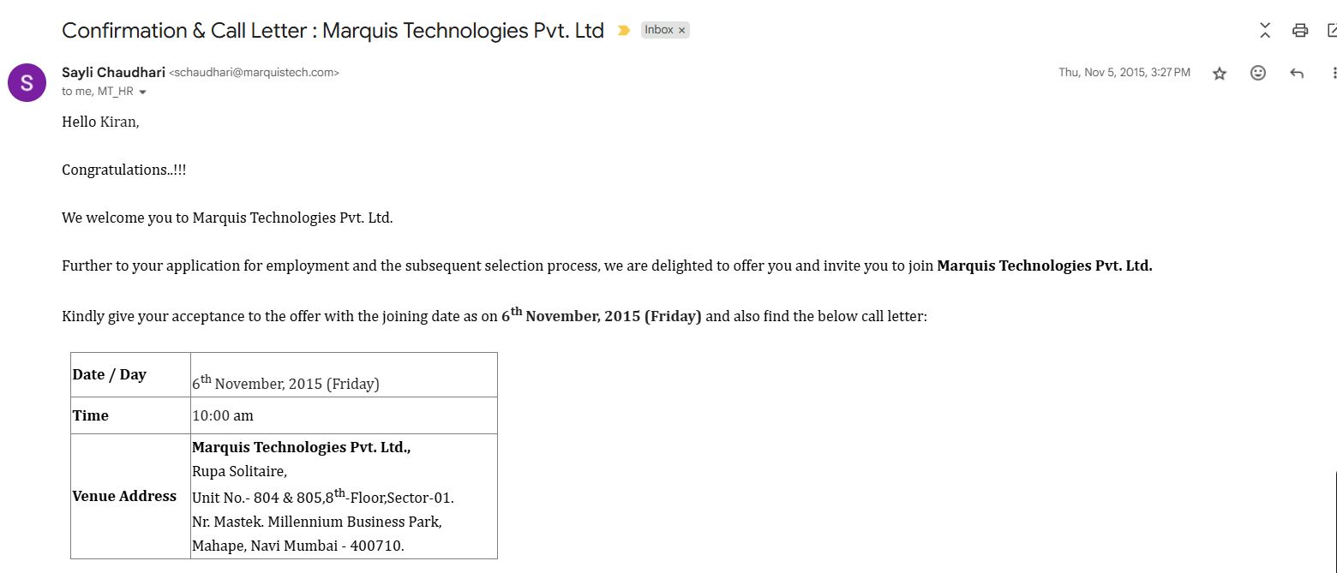1337x573 pixels.
Task: Click the Venue Address table header cell
Action: [124, 496]
